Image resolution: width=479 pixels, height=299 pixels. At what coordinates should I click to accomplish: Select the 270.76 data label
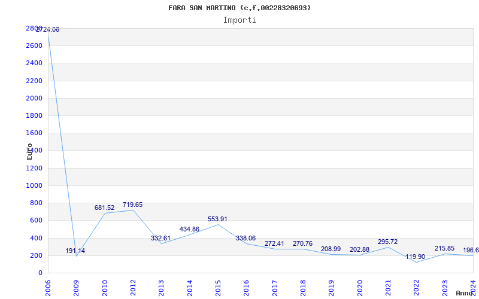pyautogui.click(x=302, y=243)
